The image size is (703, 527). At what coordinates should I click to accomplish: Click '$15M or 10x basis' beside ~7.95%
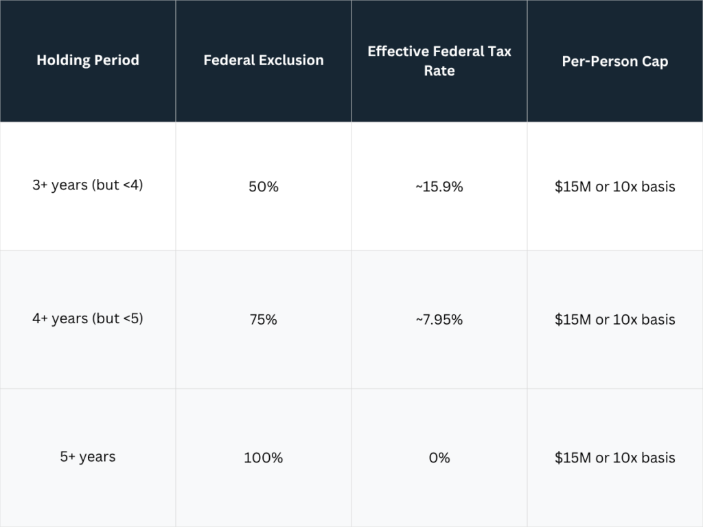point(615,320)
